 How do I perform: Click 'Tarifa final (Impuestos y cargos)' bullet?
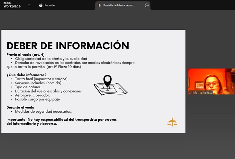41,79
